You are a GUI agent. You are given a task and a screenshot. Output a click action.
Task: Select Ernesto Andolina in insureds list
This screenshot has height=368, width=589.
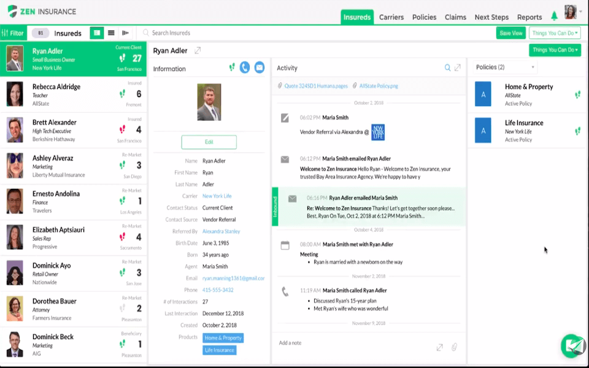(73, 202)
